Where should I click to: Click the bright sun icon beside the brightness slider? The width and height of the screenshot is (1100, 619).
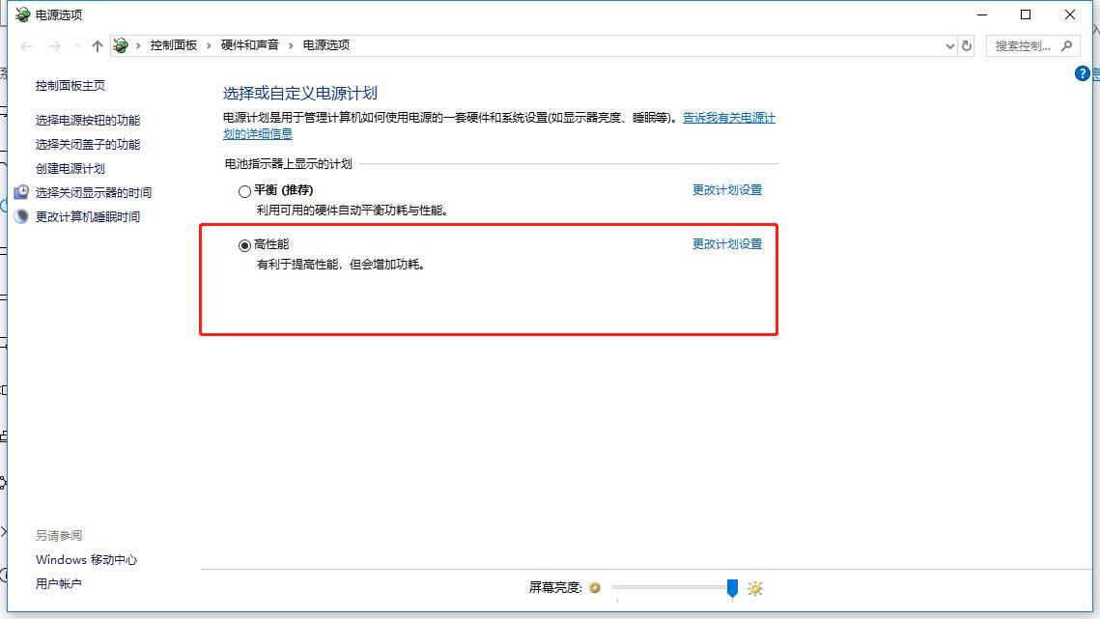point(754,587)
